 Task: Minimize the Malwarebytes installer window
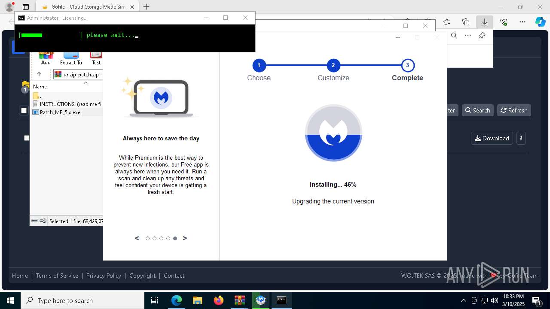pos(397,37)
